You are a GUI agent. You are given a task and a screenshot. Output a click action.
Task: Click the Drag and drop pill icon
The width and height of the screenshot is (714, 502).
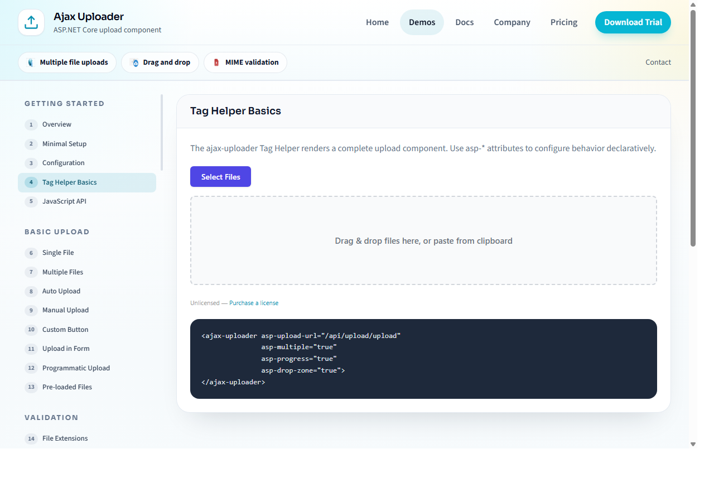point(134,62)
